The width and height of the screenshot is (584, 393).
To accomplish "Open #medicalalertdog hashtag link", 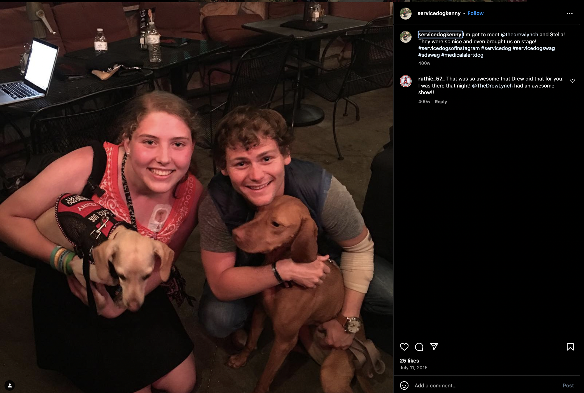I will pyautogui.click(x=462, y=55).
